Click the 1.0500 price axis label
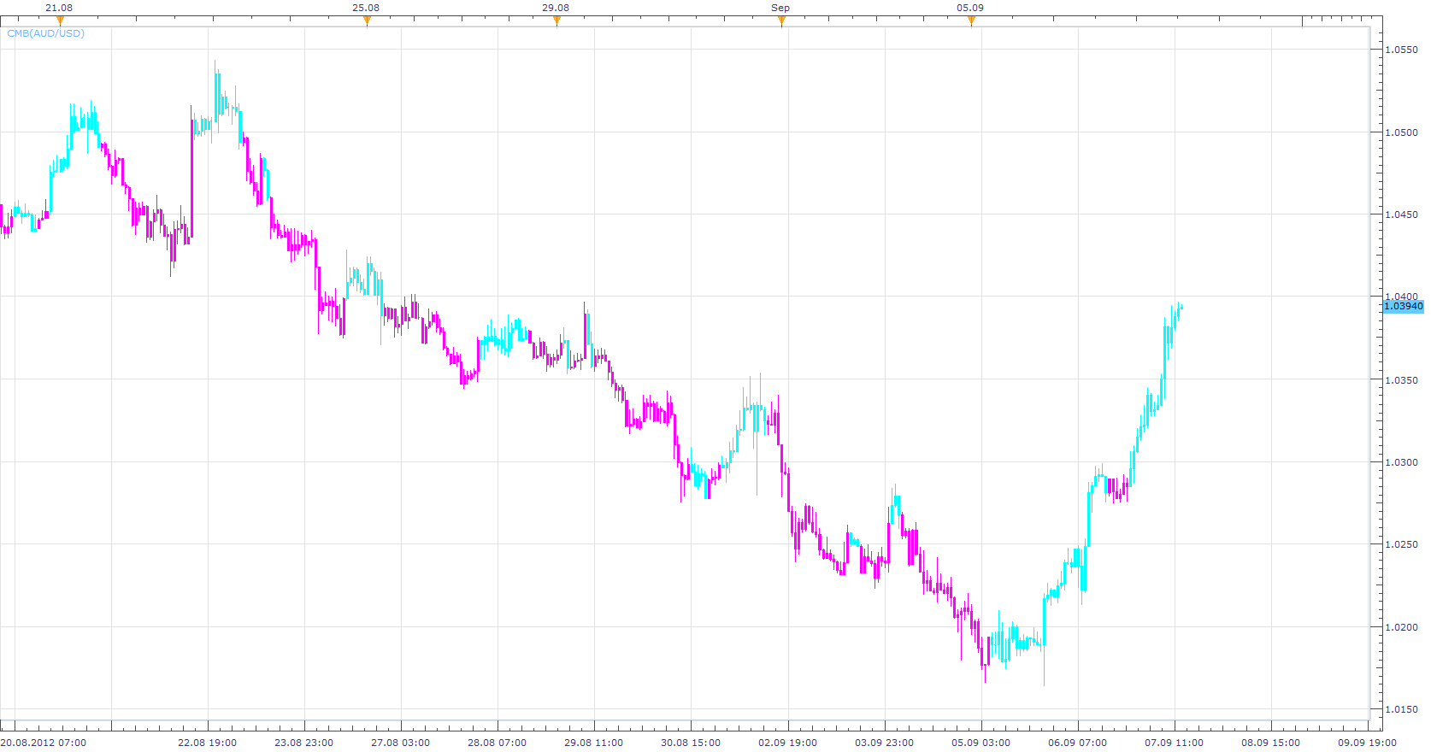 (1401, 132)
